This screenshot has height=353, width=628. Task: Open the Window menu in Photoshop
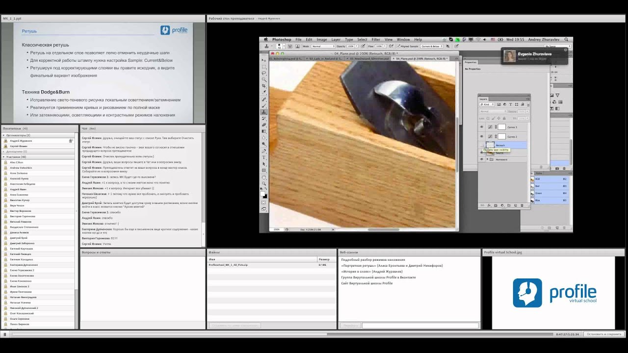[x=403, y=40]
